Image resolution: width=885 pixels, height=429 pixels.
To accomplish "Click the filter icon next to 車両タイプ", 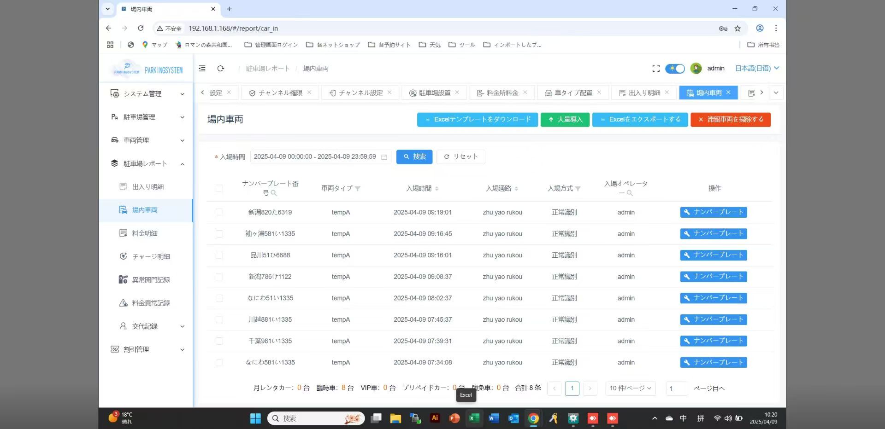I will click(358, 189).
